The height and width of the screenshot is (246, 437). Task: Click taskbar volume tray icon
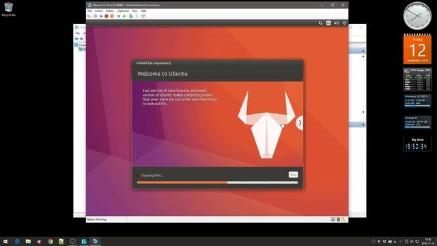(x=412, y=241)
